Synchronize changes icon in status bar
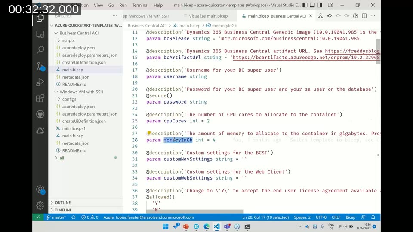 [74, 217]
